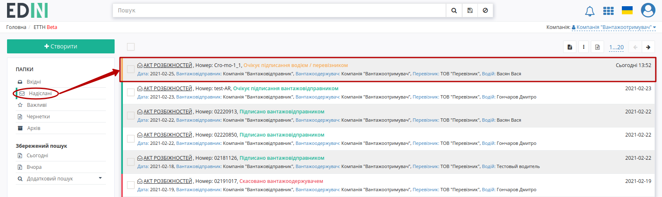Viewport: 662px width, 197px height.
Task: Click the star icon next to Важливі
Action: coord(20,105)
